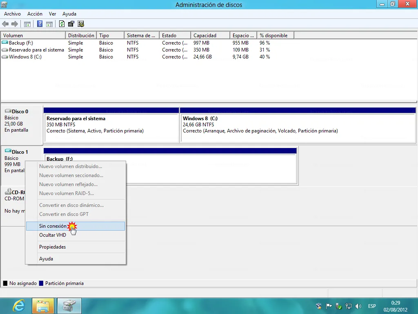
Task: Toggle the action pane icon
Action: point(49,24)
